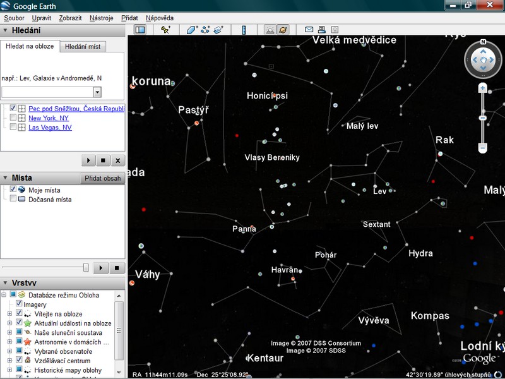Toggle the sidebar panel icon
The width and height of the screenshot is (505, 379).
coord(140,30)
